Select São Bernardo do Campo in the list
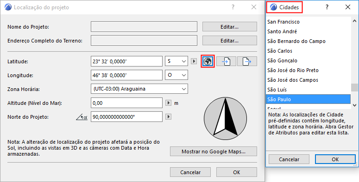Image resolution: width=359 pixels, height=182 pixels. 308,41
